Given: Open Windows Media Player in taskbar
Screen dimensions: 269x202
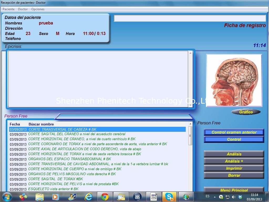Looking at the screenshot, I should tap(55, 197).
